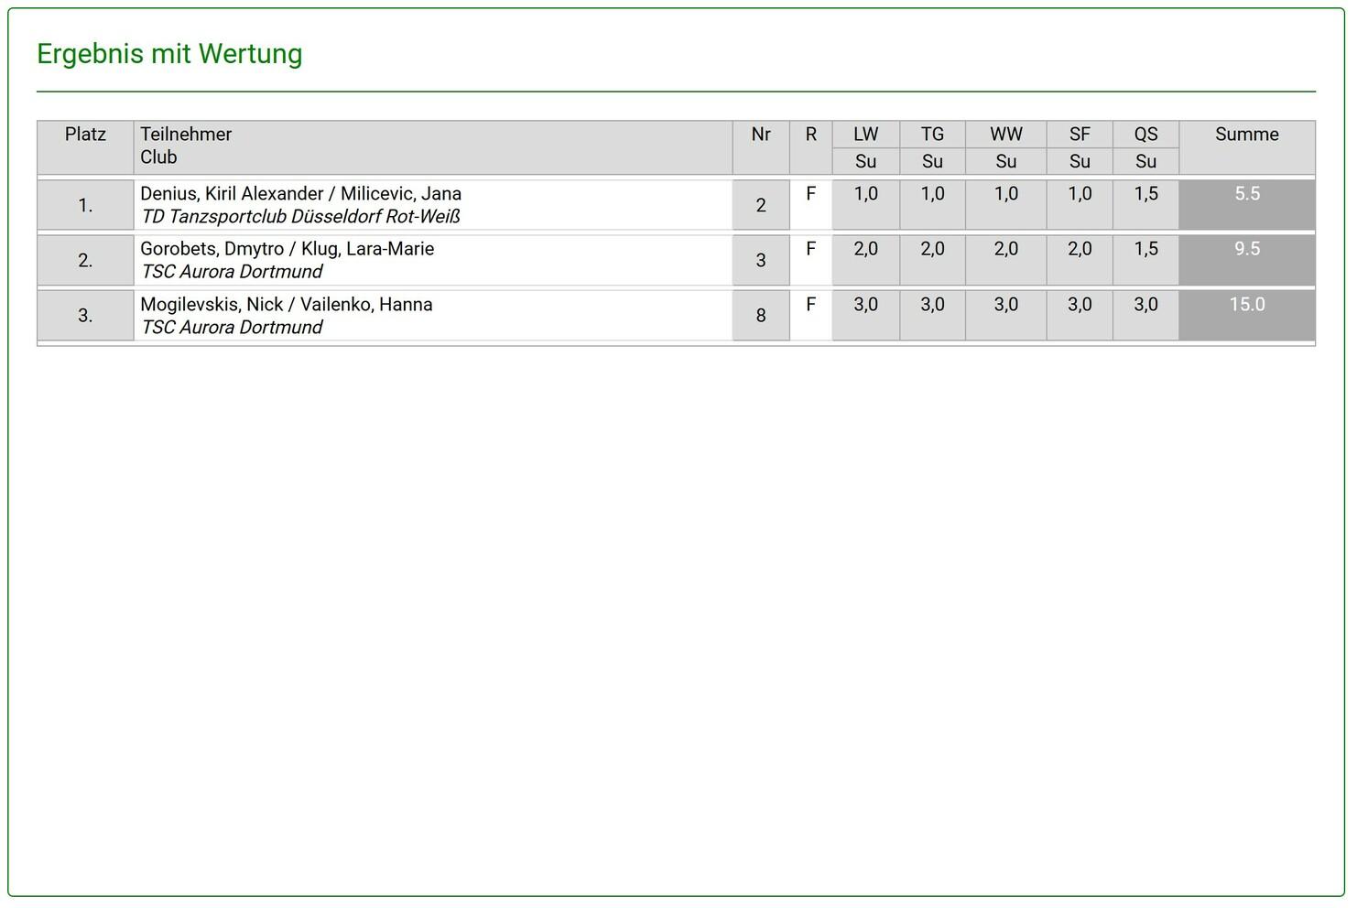Select the LW dance column header

coord(865,135)
